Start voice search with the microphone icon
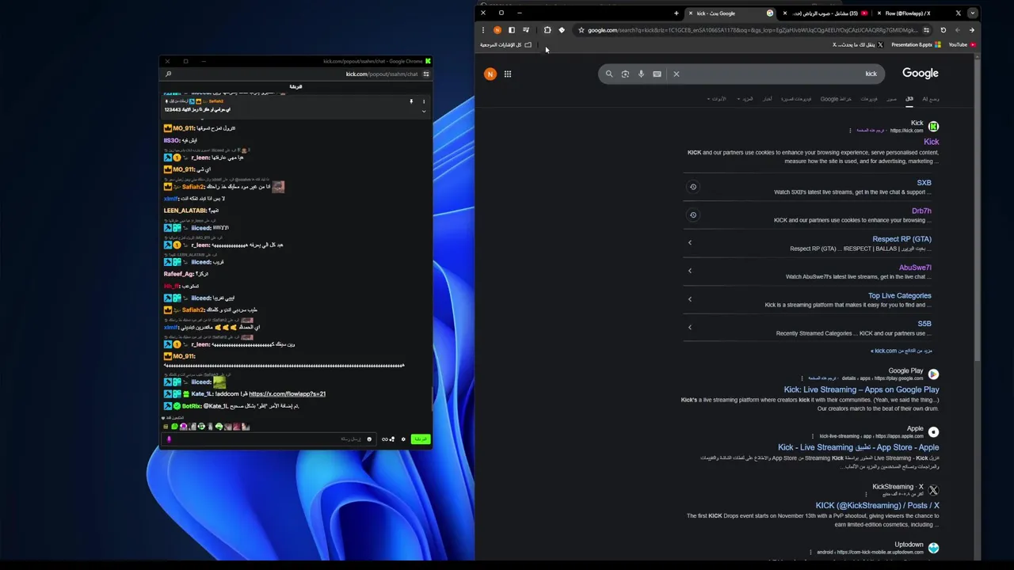 641,74
